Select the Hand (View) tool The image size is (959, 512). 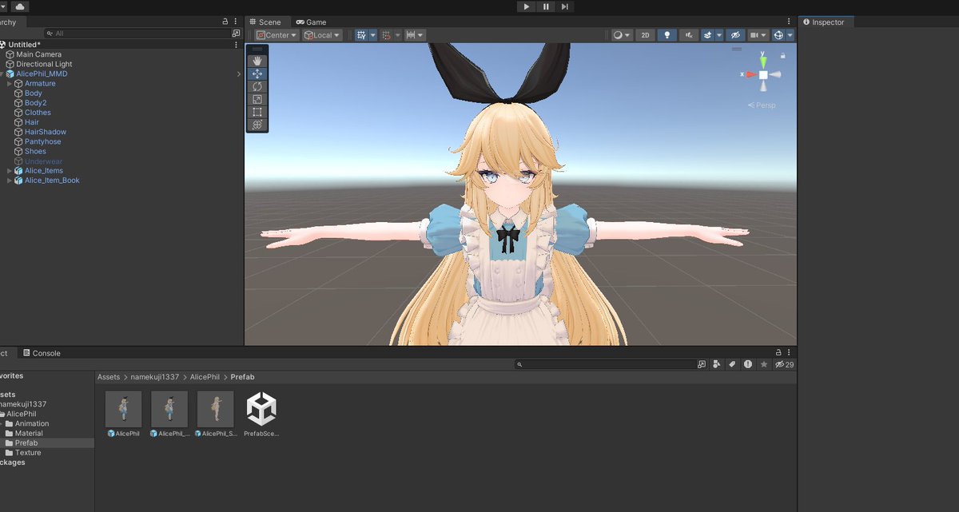tap(257, 61)
